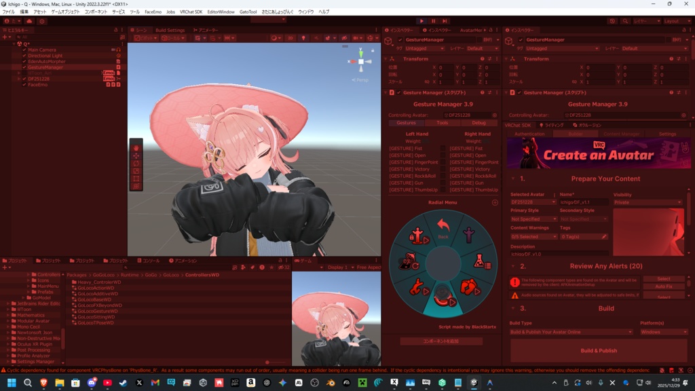Toggle FaceEmo active checkbox in hierarchy
This screenshot has height=391, width=695.
pyautogui.click(x=24, y=85)
